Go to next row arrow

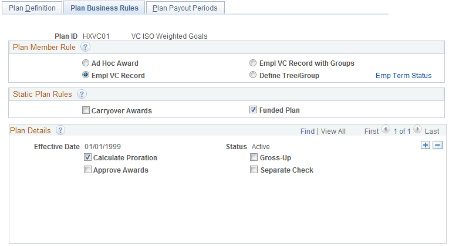(417, 130)
